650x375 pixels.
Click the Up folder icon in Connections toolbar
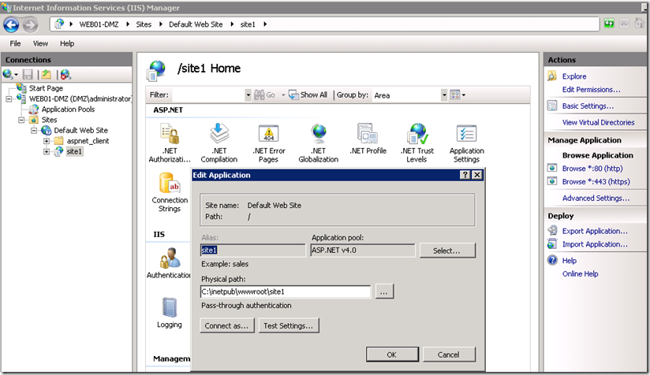[46, 75]
